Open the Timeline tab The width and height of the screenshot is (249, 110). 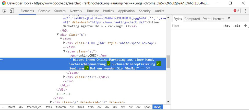point(93,11)
